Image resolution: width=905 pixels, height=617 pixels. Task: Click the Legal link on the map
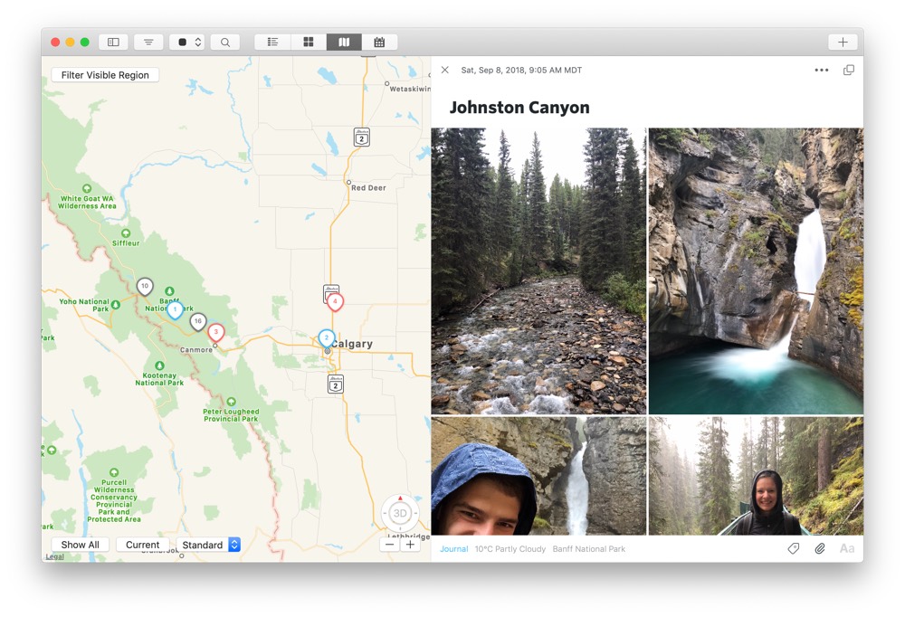[55, 557]
